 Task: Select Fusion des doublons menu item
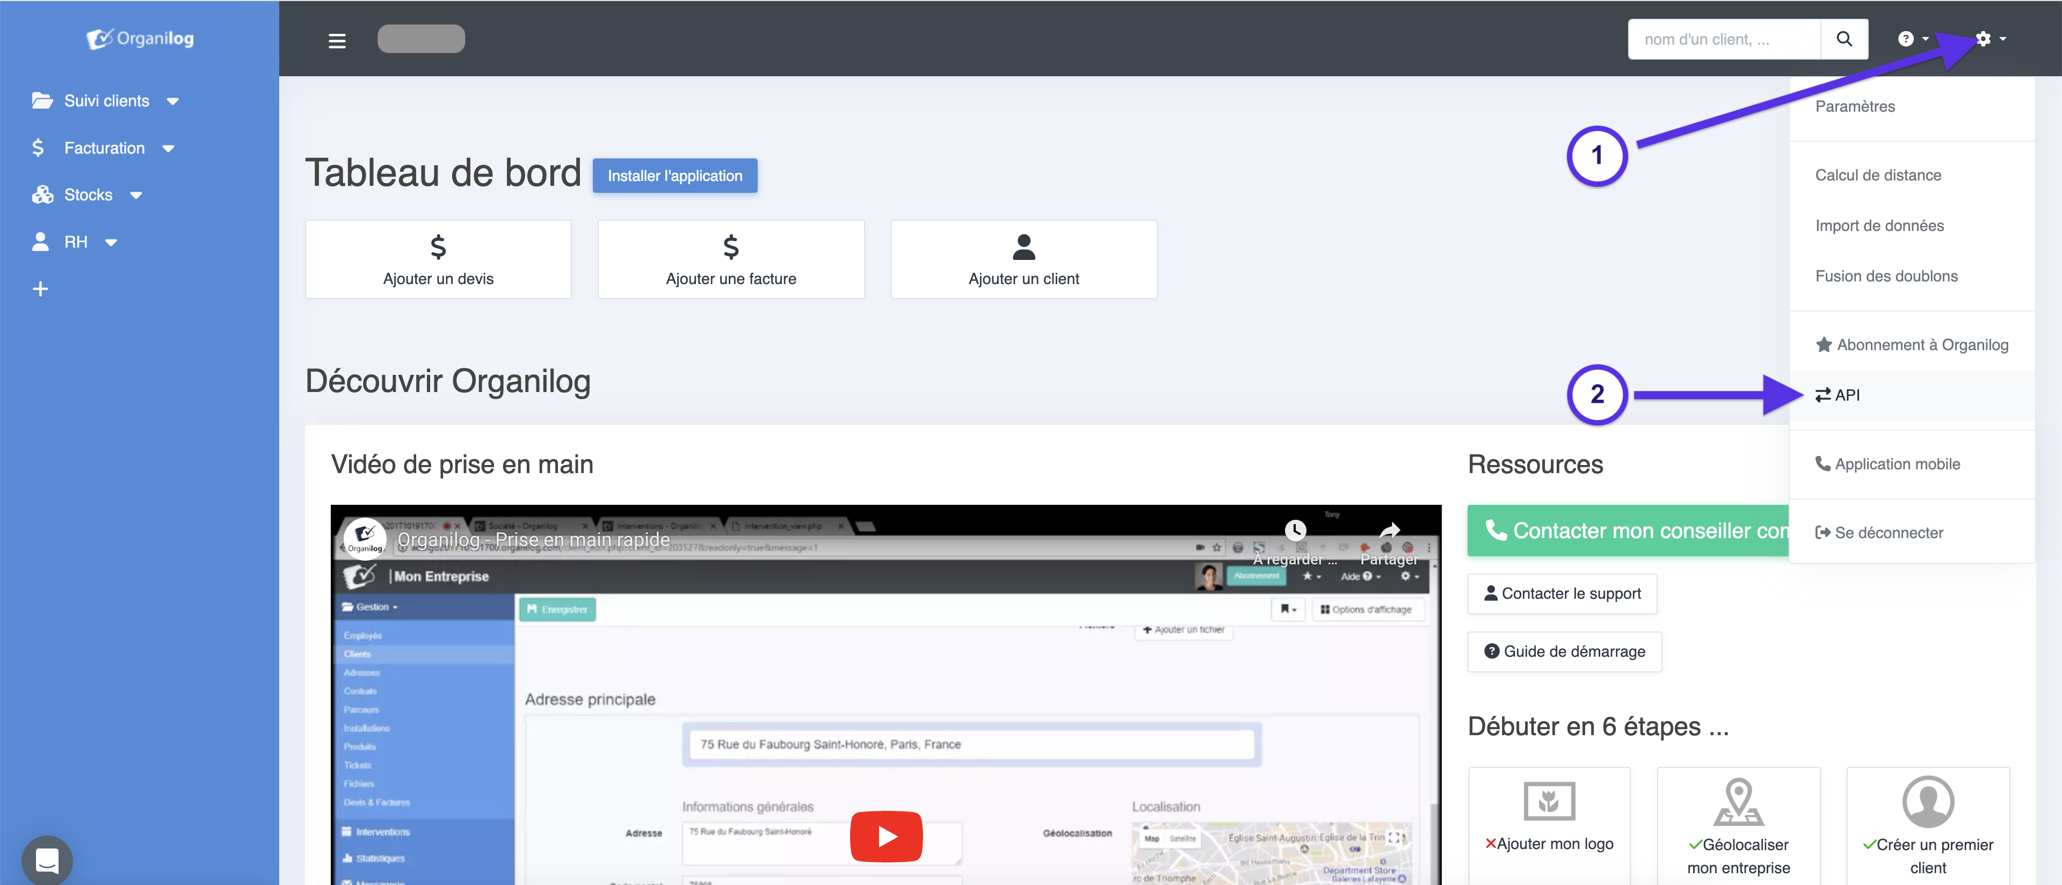pos(1912,276)
